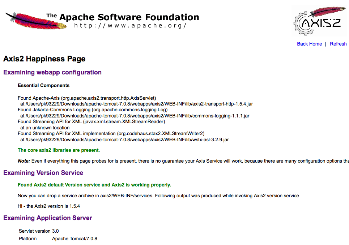Image resolution: width=349 pixels, height=245 pixels.
Task: Click the Refresh link
Action: click(338, 44)
